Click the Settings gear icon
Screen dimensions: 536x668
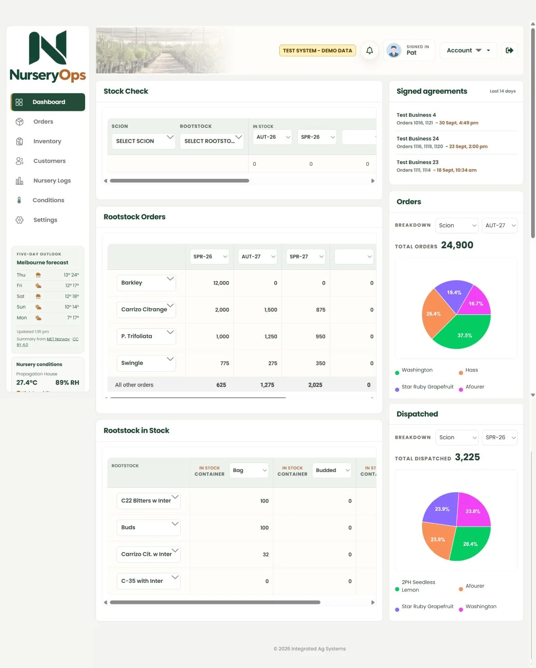(19, 220)
